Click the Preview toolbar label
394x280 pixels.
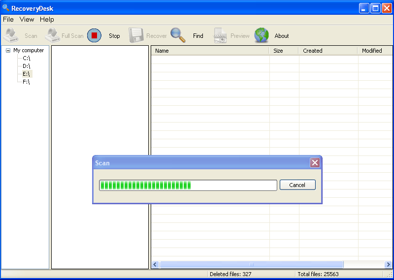[240, 36]
